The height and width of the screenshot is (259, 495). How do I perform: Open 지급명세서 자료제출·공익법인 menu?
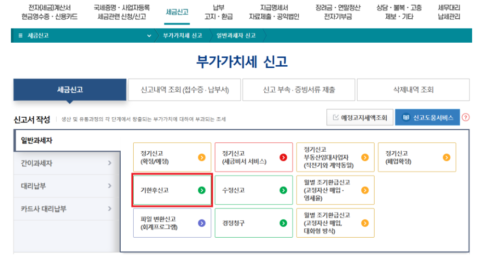click(274, 12)
